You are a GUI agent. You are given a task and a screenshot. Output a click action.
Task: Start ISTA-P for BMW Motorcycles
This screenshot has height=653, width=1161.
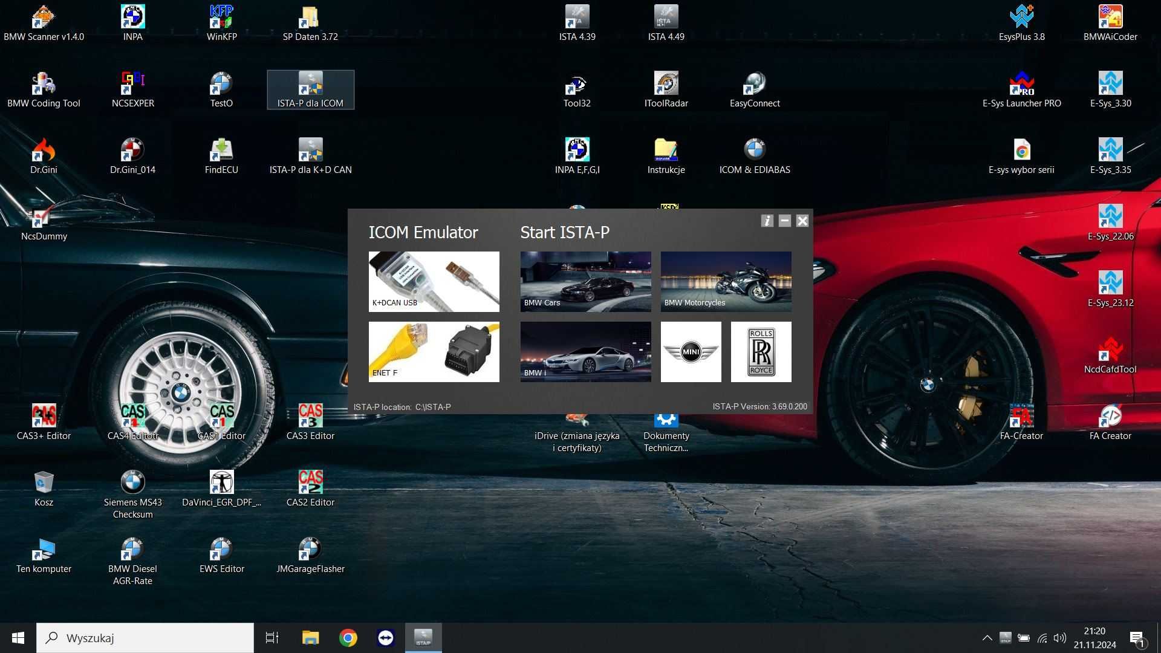pos(726,281)
